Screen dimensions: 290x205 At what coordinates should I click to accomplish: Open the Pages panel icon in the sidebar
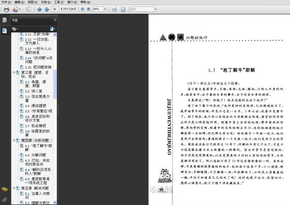5,20
